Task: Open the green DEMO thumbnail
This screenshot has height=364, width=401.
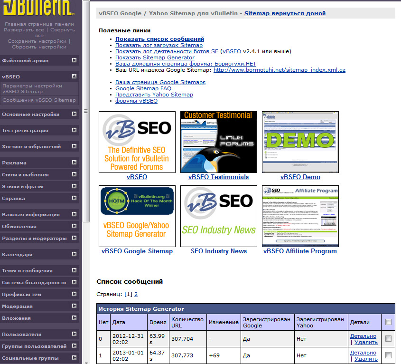Action: tap(300, 142)
